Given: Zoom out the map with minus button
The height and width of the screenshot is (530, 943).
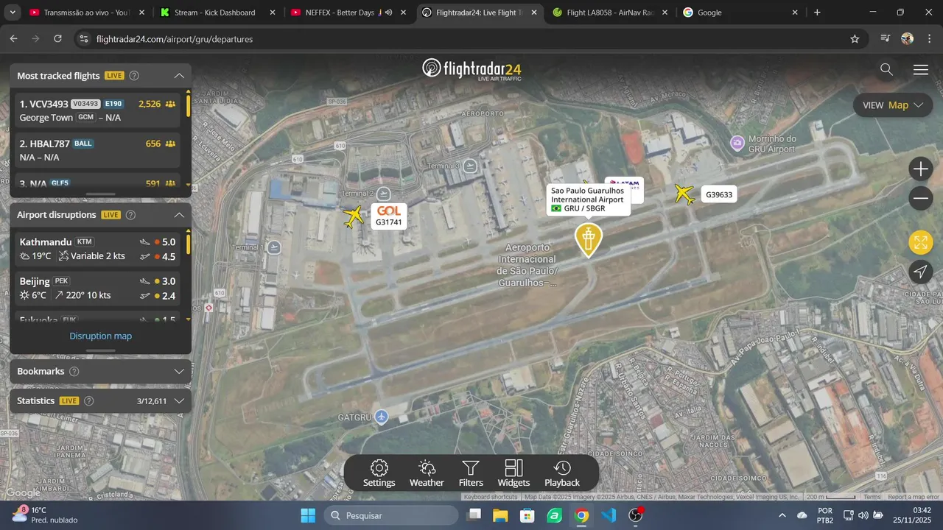Looking at the screenshot, I should [x=921, y=198].
